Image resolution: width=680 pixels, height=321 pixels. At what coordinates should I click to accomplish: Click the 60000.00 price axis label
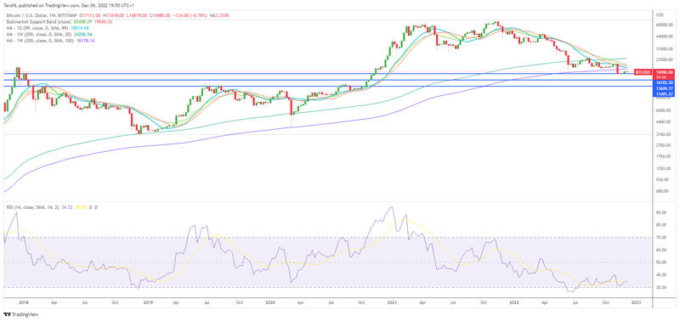coord(664,25)
